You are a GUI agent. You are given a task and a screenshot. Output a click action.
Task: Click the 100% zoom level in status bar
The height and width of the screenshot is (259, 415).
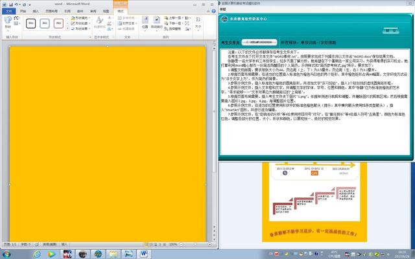click(173, 245)
